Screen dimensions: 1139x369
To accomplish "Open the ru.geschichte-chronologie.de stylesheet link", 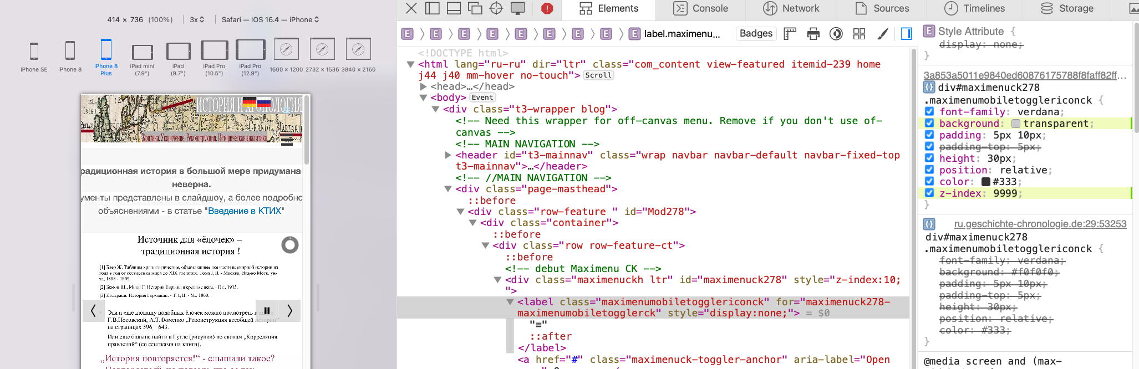I will (1040, 224).
